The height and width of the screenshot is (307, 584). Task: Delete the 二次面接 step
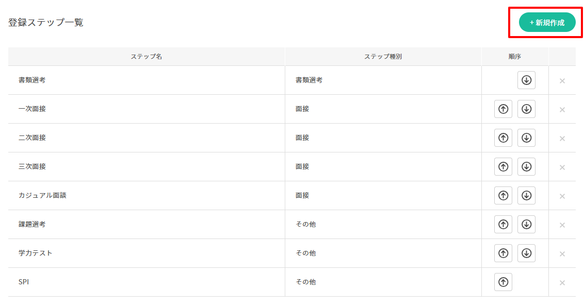(x=562, y=139)
